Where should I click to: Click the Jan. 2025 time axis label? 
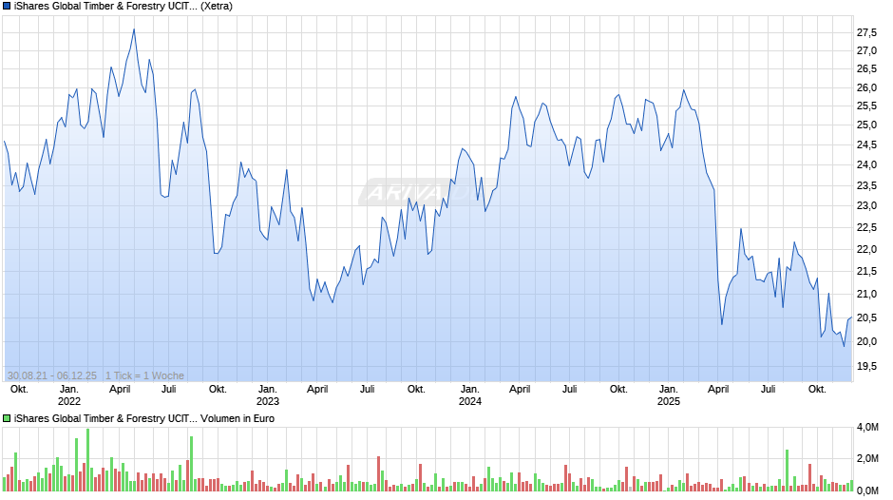tap(669, 395)
